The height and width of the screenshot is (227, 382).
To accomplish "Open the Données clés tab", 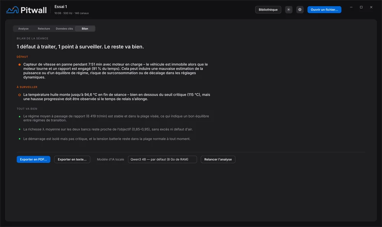I will click(x=64, y=29).
